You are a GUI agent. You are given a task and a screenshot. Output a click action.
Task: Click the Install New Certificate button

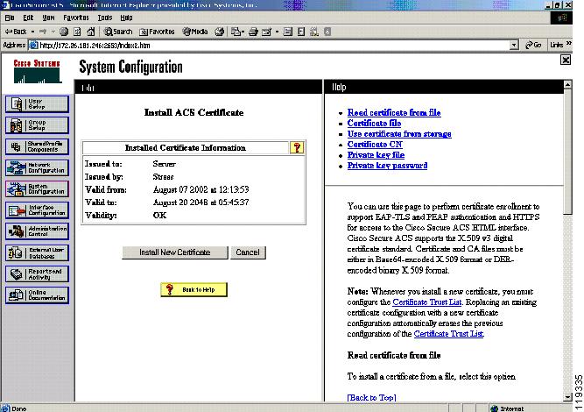pos(175,252)
